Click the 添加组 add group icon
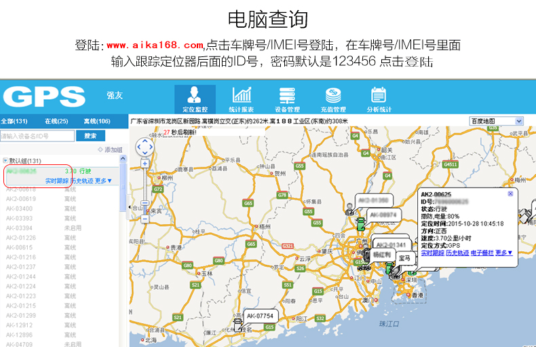Image resolution: width=536 pixels, height=347 pixels. pyautogui.click(x=100, y=149)
